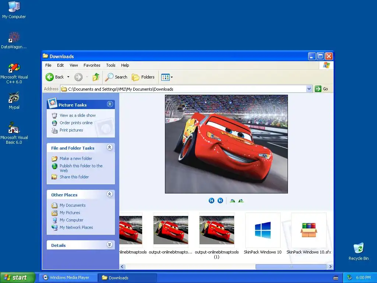The image size is (377, 283).
Task: Click the horizontal scrollbar thumb
Action: click(291, 267)
